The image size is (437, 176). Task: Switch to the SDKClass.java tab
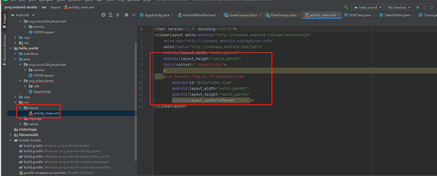click(360, 15)
